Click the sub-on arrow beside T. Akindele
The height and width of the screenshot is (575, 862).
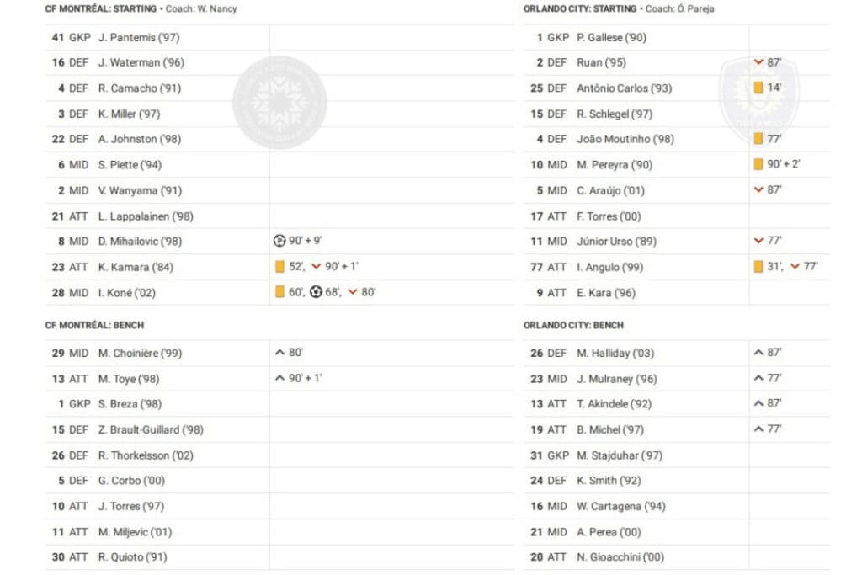(758, 404)
